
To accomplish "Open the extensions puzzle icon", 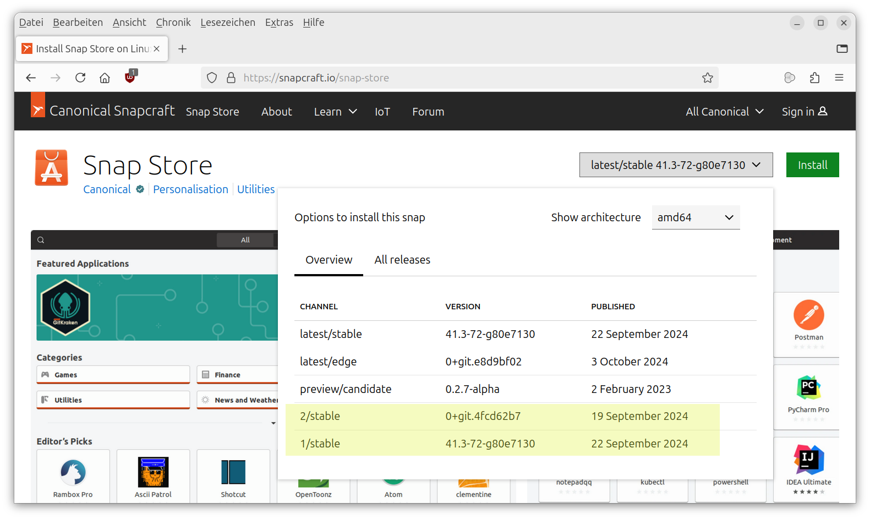I will click(x=814, y=78).
